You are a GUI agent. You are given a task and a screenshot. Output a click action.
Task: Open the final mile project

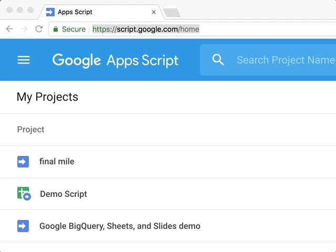point(57,162)
